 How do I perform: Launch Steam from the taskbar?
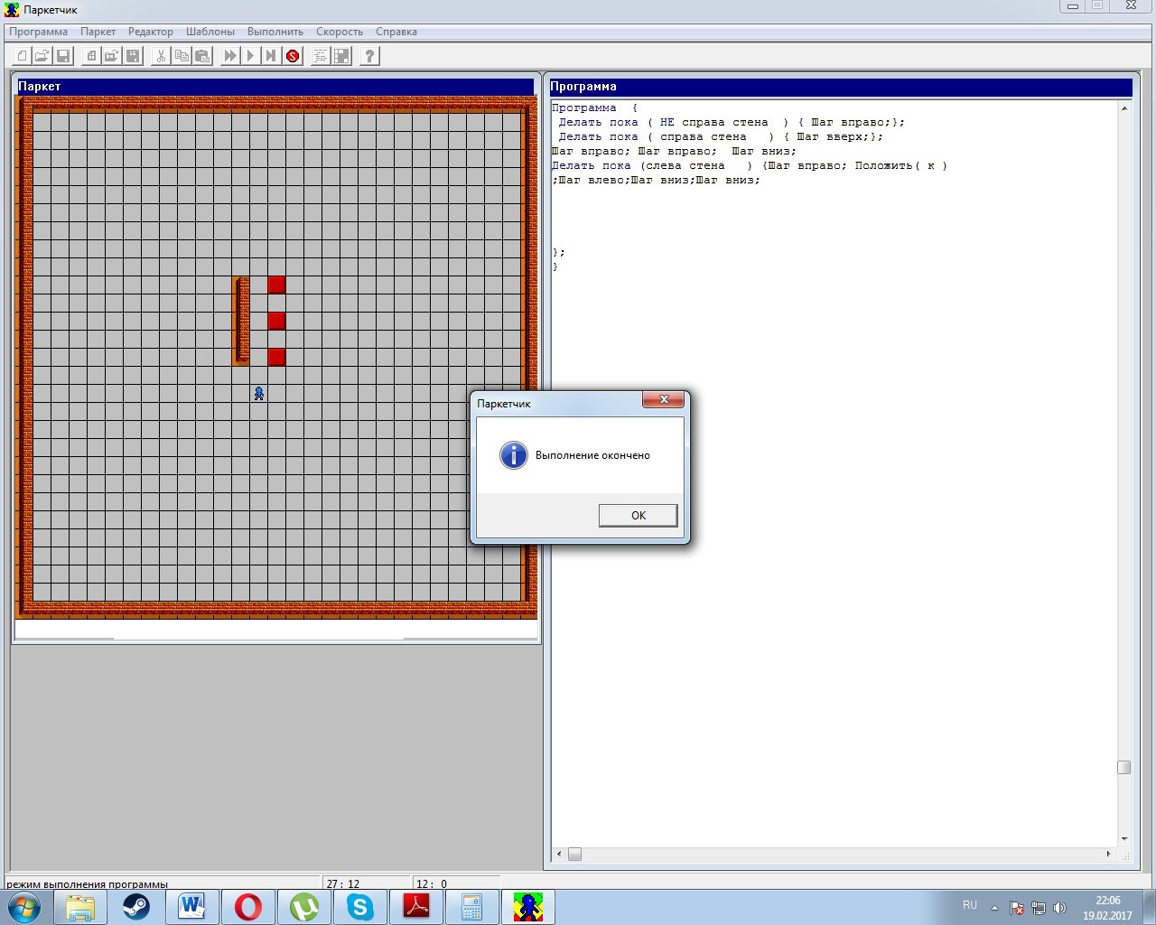point(136,907)
